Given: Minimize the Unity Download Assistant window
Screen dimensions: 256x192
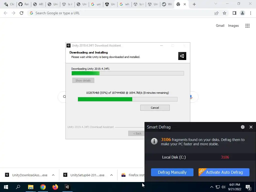Looking at the screenshot, I should click(161, 45).
